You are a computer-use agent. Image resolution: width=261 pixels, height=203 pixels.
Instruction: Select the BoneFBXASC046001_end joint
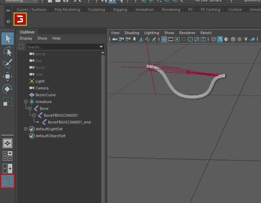tap(69, 122)
